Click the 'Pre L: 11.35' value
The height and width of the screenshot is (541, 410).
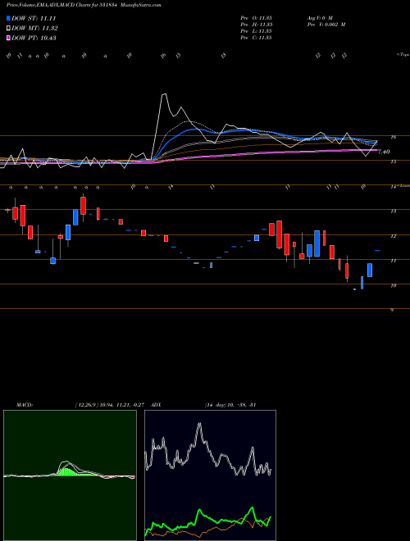coord(257,31)
